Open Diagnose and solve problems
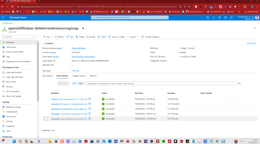The image size is (260, 144). tap(18, 61)
